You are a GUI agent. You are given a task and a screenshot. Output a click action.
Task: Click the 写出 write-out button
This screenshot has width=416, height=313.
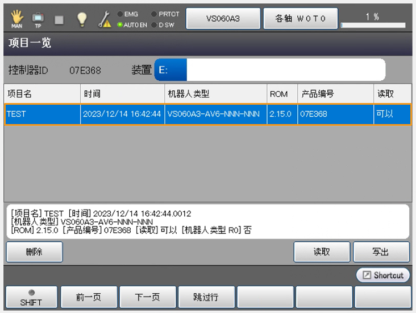381,252
